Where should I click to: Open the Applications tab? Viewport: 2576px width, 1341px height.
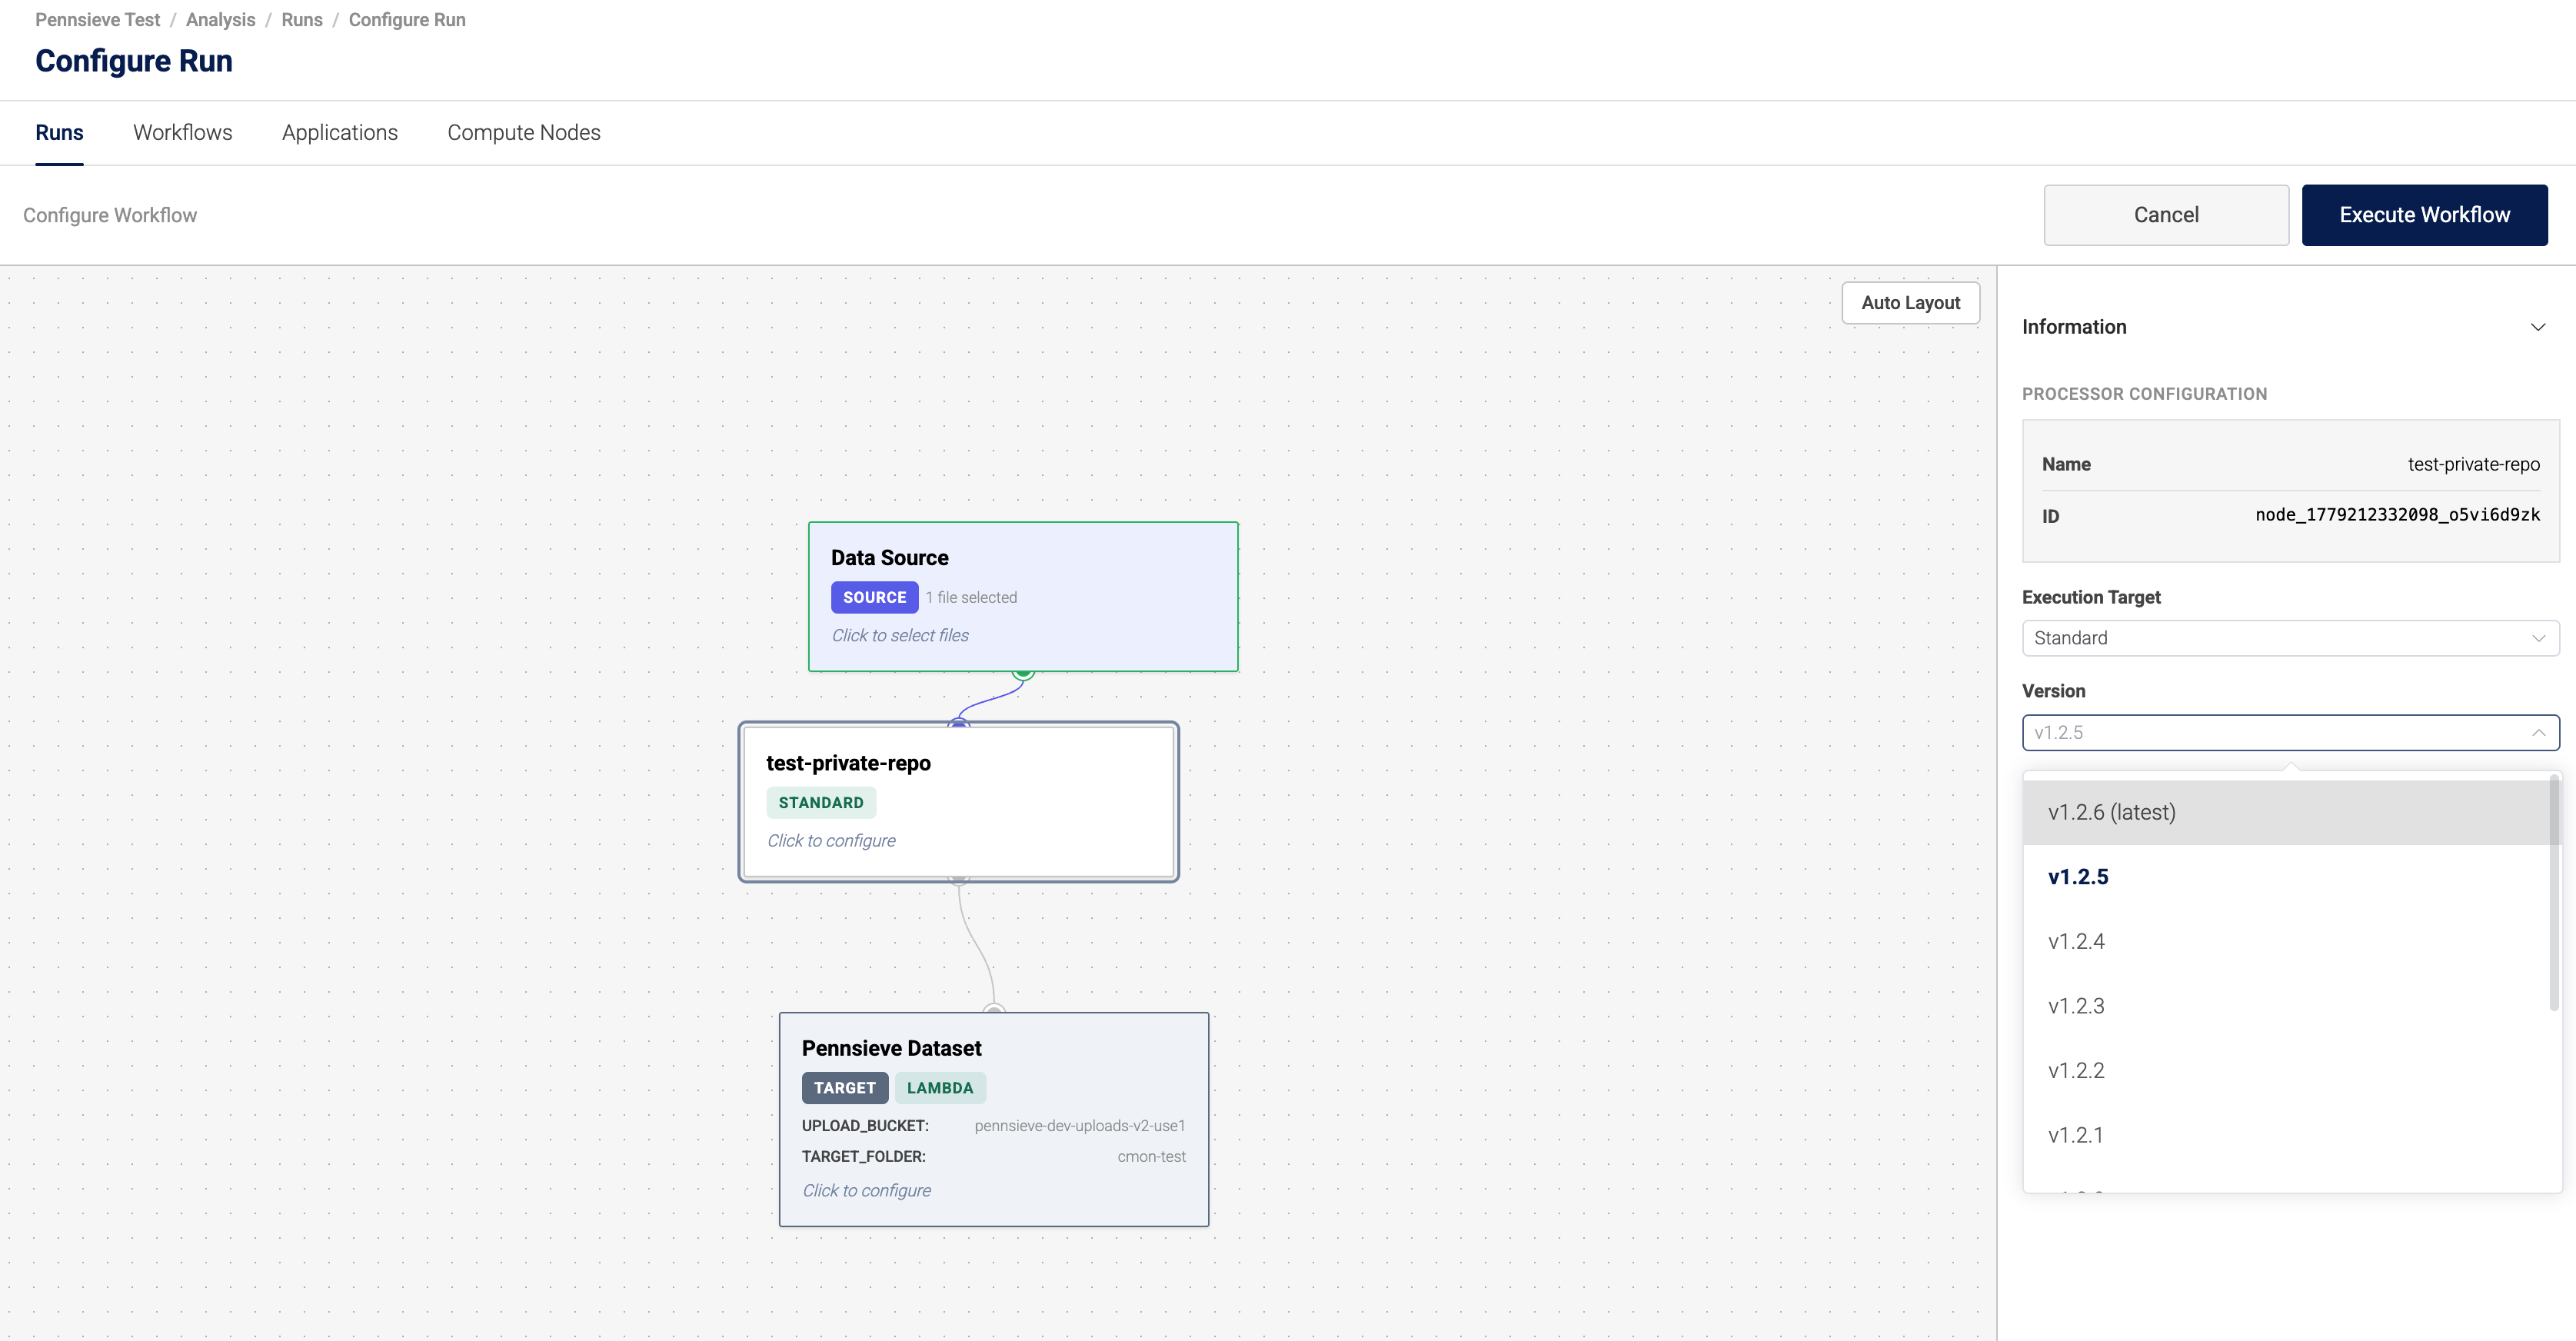pos(340,133)
